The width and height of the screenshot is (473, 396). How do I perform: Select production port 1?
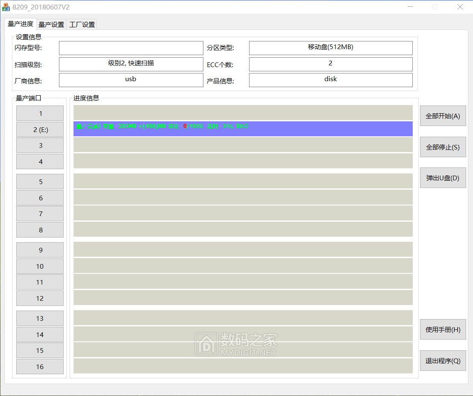pyautogui.click(x=40, y=113)
